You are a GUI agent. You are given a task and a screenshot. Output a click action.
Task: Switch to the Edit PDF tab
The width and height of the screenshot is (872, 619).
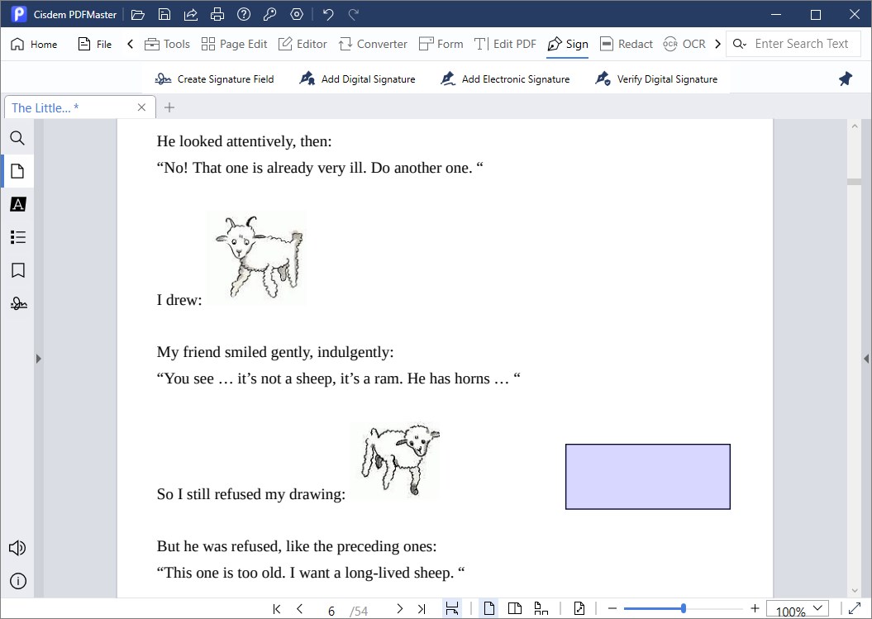point(506,44)
